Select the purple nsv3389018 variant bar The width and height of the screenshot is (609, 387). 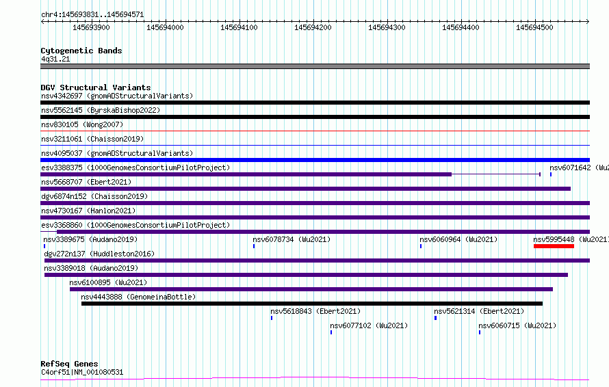[306, 275]
